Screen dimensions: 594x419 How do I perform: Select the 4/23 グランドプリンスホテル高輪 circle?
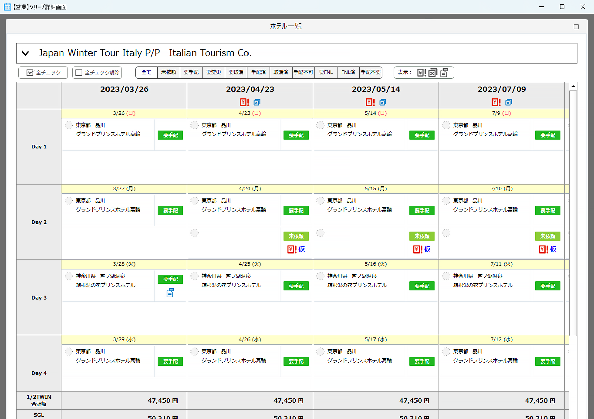(x=195, y=125)
